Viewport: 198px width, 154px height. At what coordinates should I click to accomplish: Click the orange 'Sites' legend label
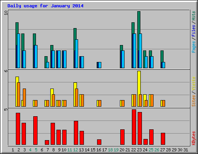193,101
